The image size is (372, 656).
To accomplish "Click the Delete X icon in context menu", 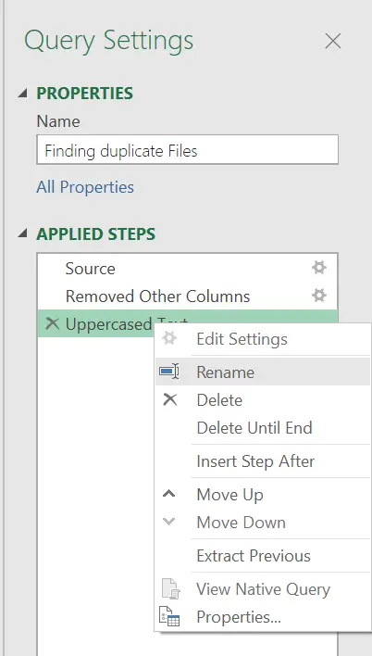I will 170,399.
